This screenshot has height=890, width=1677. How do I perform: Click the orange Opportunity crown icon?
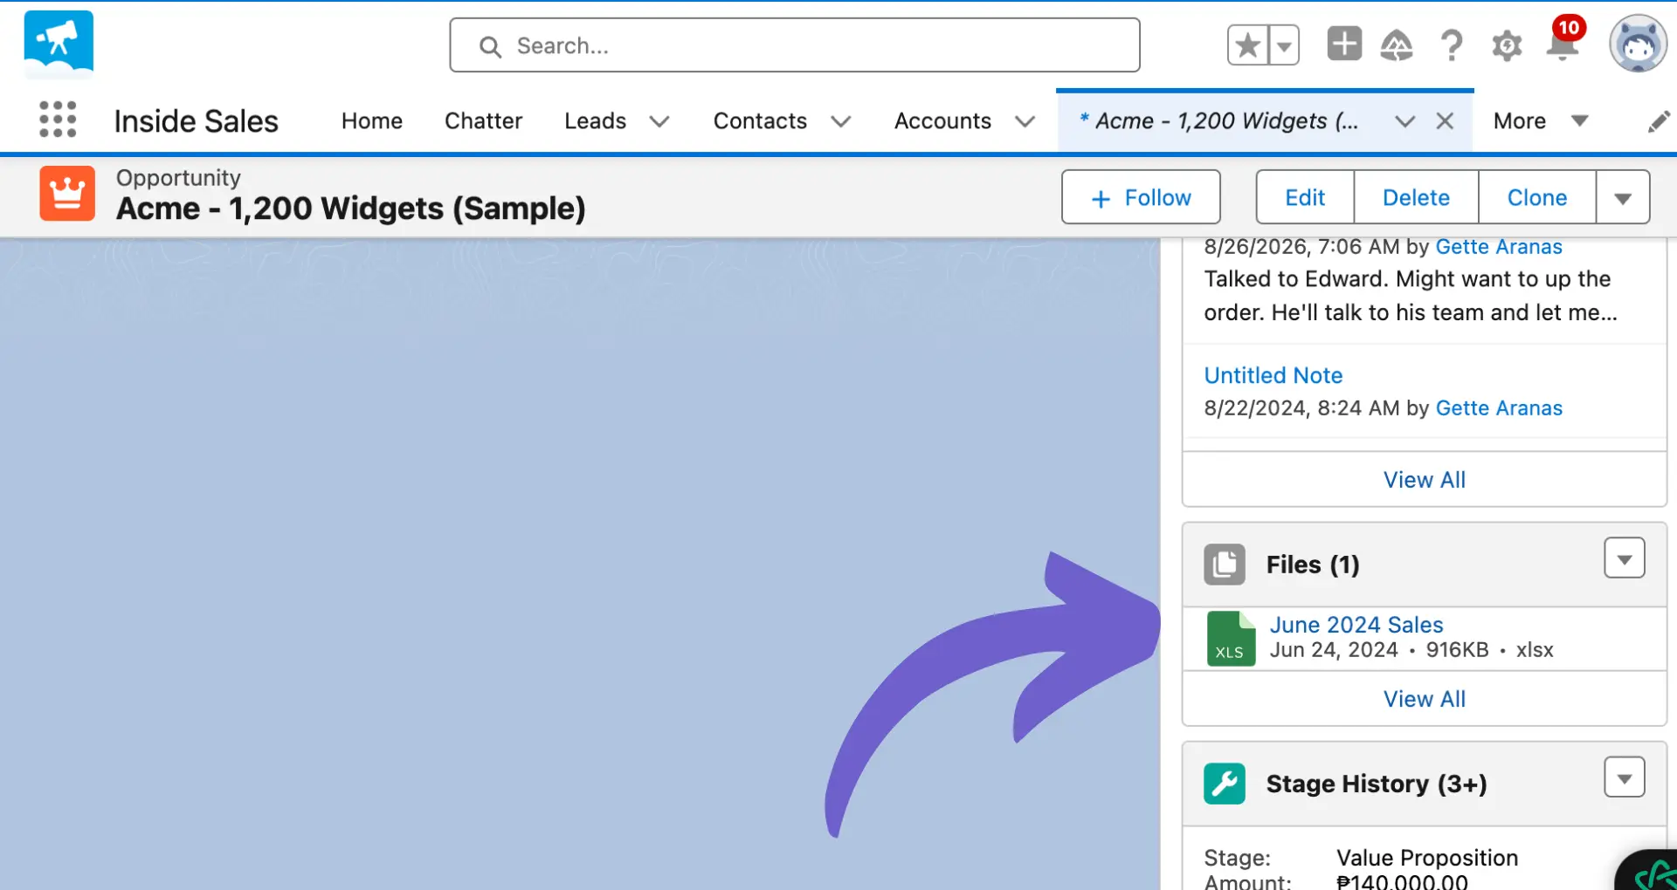pyautogui.click(x=67, y=193)
